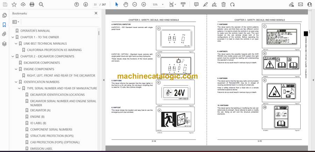Collapse CHAPTER 2 - EXCAVATOR COMPONENTS
This screenshot has height=152, width=315.
click(13, 56)
